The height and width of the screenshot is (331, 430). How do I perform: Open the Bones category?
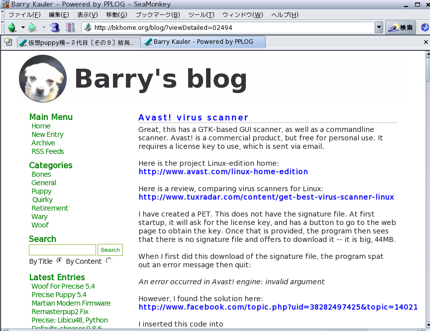41,174
